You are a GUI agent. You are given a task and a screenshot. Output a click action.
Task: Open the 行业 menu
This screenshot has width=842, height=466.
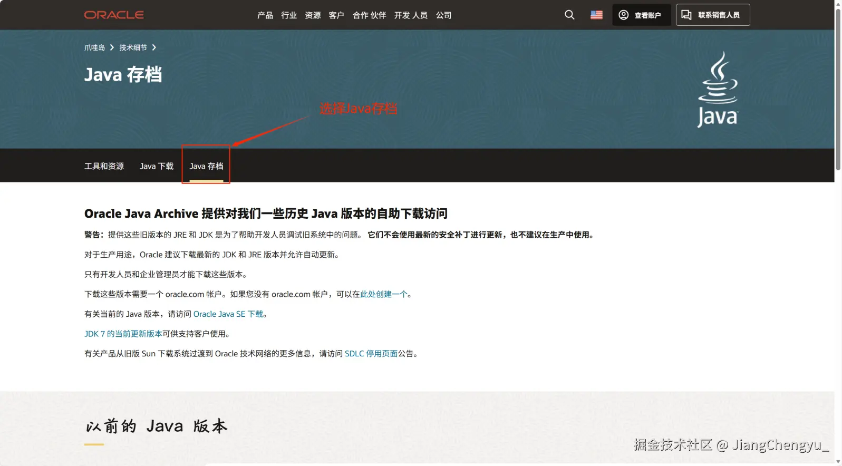289,15
